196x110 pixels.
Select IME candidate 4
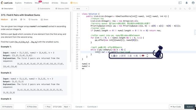pos(135,56)
